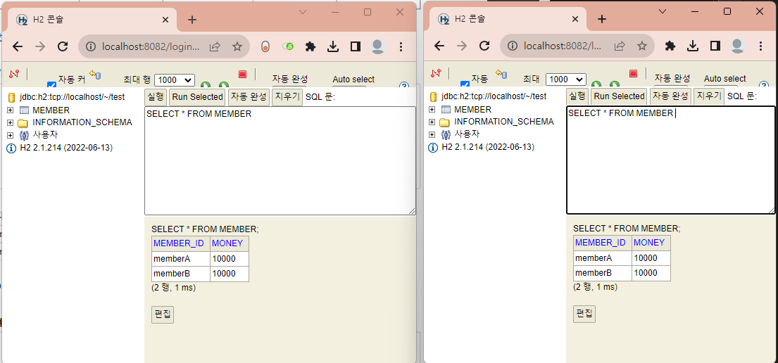
Task: Click the 편집 button in the left console
Action: click(162, 314)
